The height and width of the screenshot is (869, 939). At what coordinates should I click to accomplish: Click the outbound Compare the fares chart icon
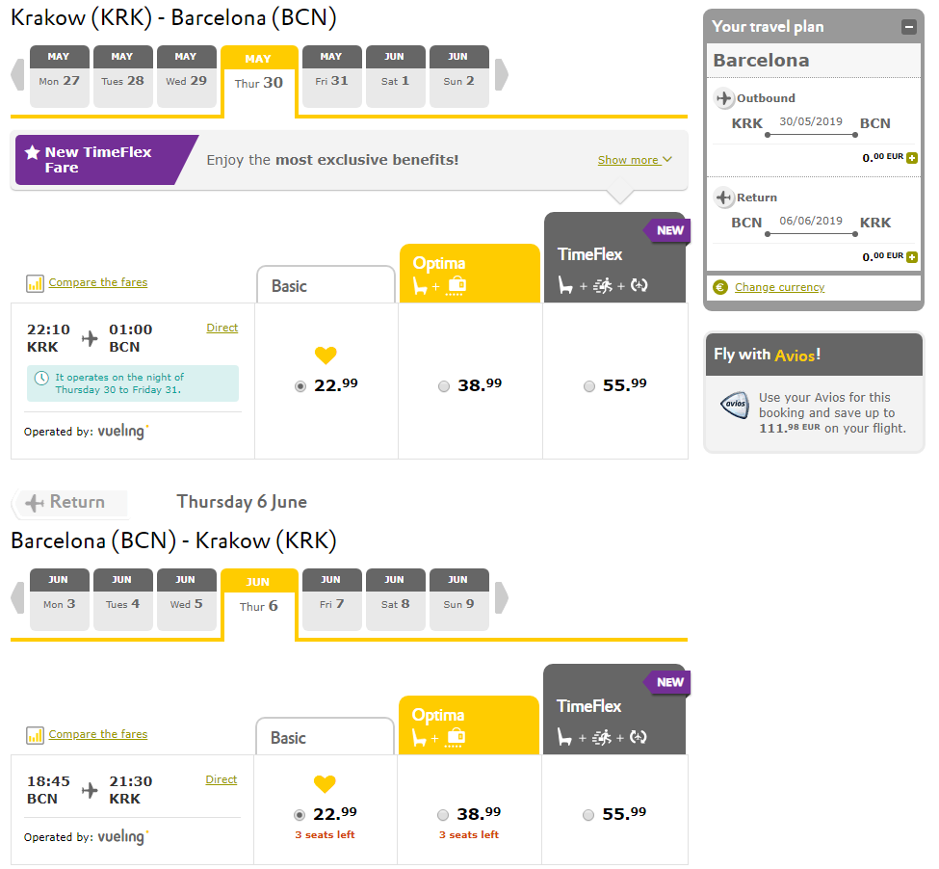[x=35, y=283]
